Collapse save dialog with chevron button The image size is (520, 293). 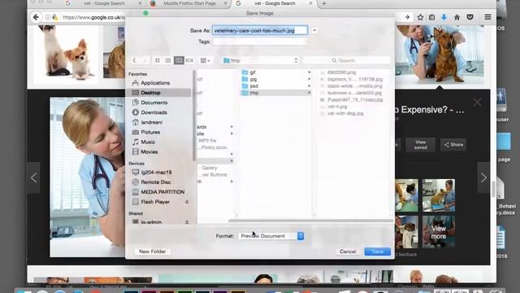click(314, 30)
